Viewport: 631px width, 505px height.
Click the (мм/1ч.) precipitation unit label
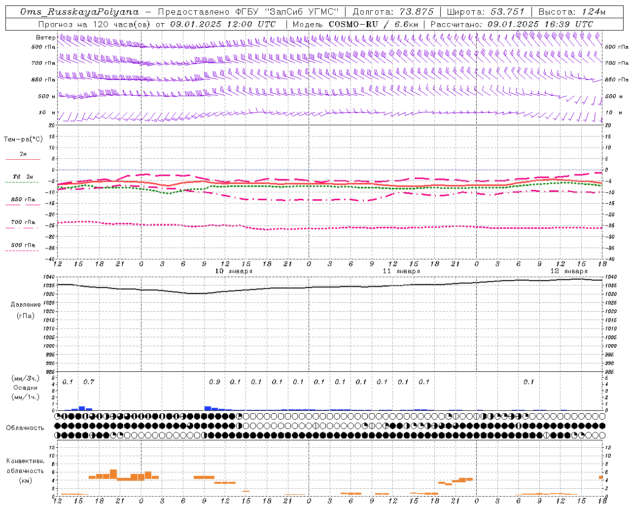(26, 397)
